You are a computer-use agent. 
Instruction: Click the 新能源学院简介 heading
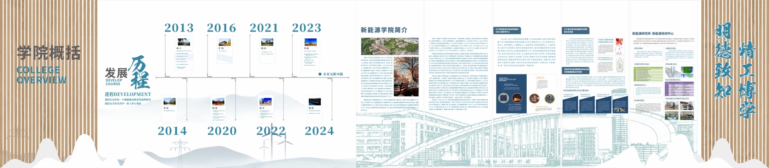[384, 30]
